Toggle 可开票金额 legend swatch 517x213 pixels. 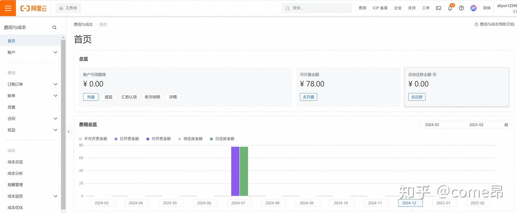coord(148,139)
